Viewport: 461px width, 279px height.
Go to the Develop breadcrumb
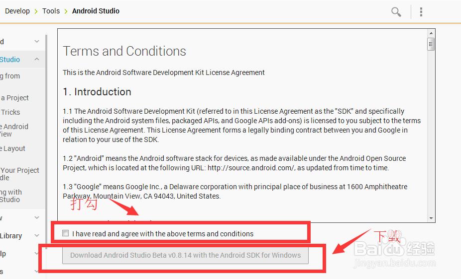click(x=17, y=11)
